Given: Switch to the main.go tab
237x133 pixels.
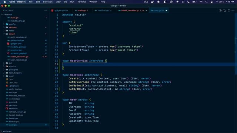Looking at the screenshot, I should (x=82, y=11).
